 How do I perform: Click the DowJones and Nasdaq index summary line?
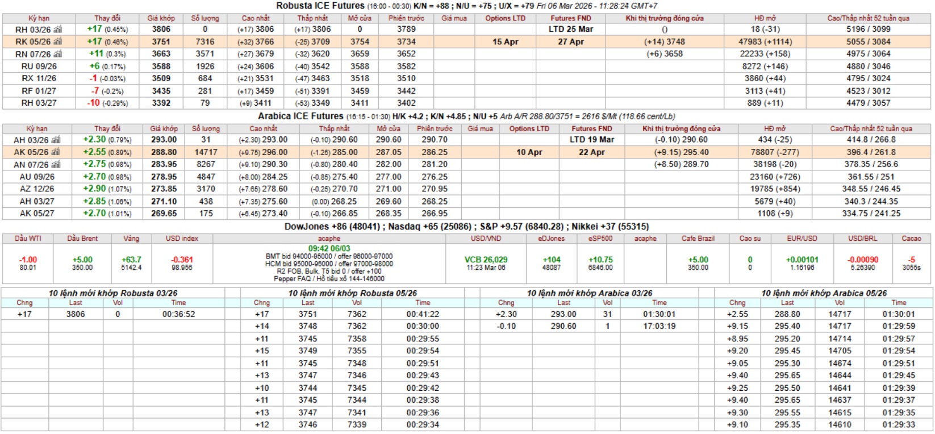pos(467,227)
